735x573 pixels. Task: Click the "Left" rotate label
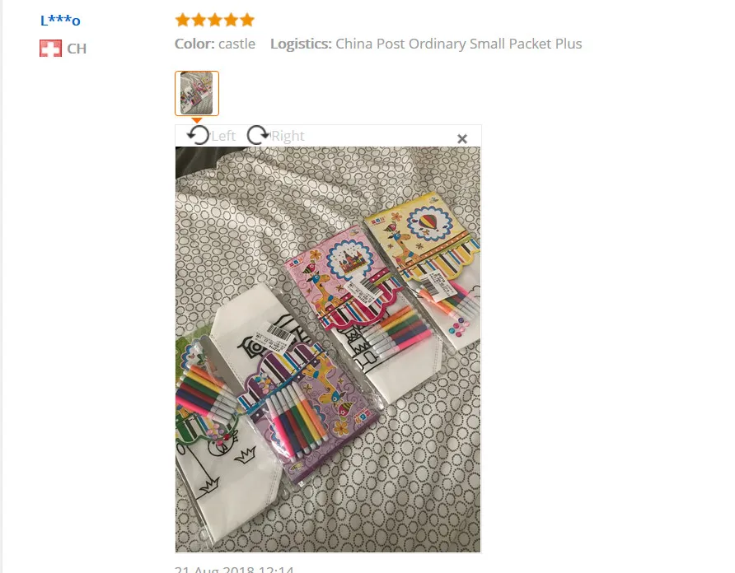[223, 136]
